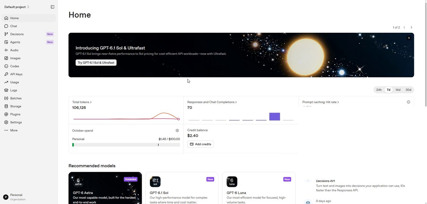Click the Add credits button
Image resolution: width=427 pixels, height=204 pixels.
200,144
